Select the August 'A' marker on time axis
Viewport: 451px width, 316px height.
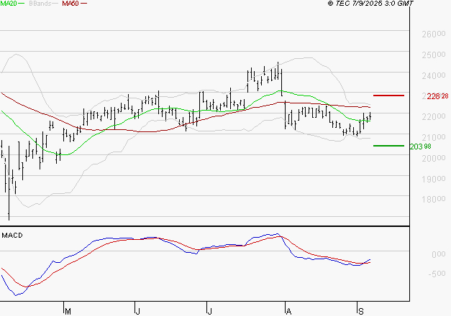tap(288, 312)
